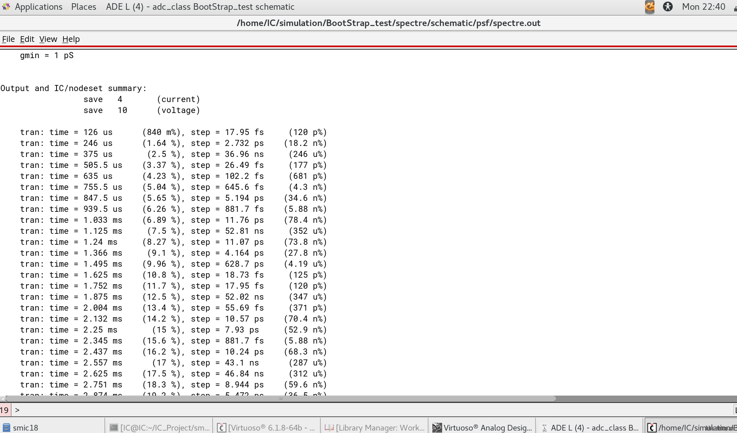This screenshot has width=737, height=433.
Task: Click the ADE L window title in top panel
Action: [x=200, y=7]
